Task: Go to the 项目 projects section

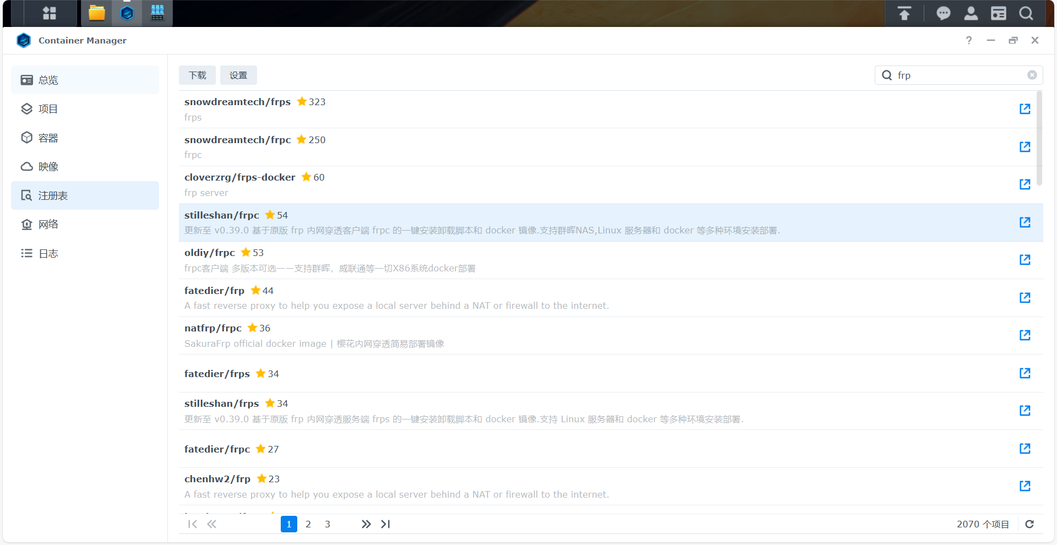Action: [85, 109]
